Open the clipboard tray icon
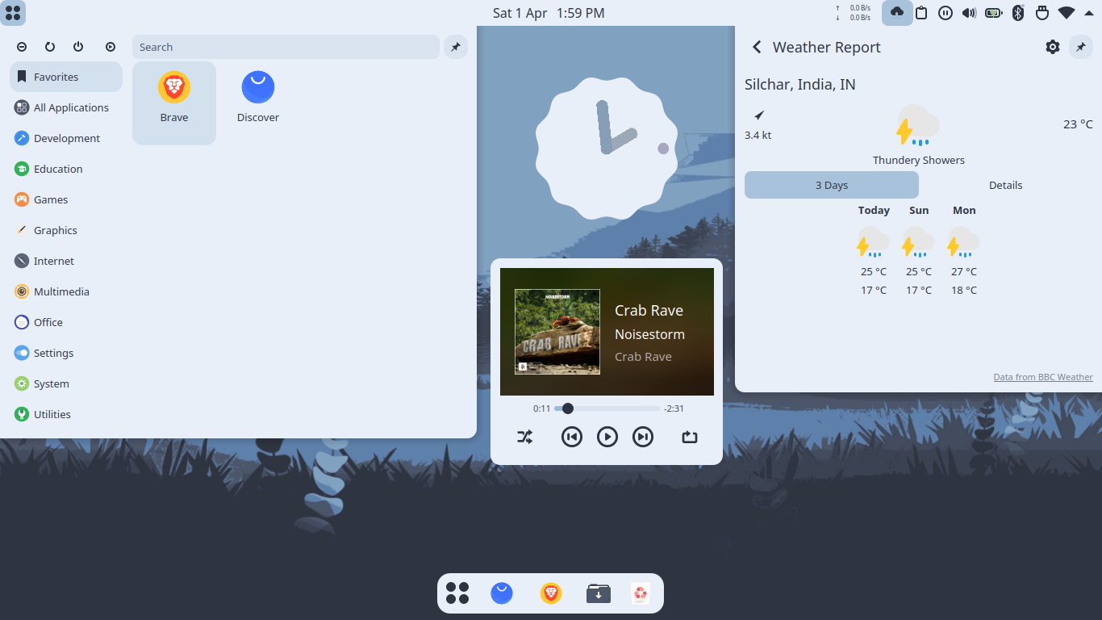The image size is (1102, 620). click(921, 13)
